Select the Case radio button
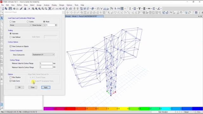The height and width of the screenshot is (114, 203). 10,22
